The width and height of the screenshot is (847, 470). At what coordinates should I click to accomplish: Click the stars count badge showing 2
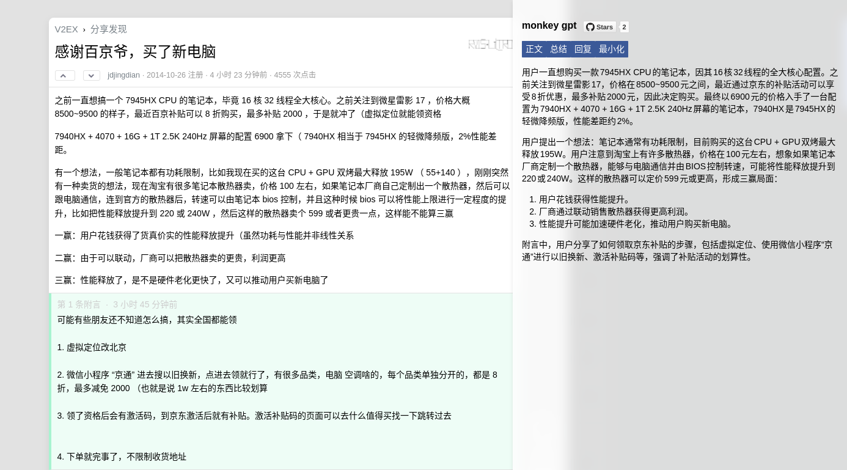click(624, 27)
